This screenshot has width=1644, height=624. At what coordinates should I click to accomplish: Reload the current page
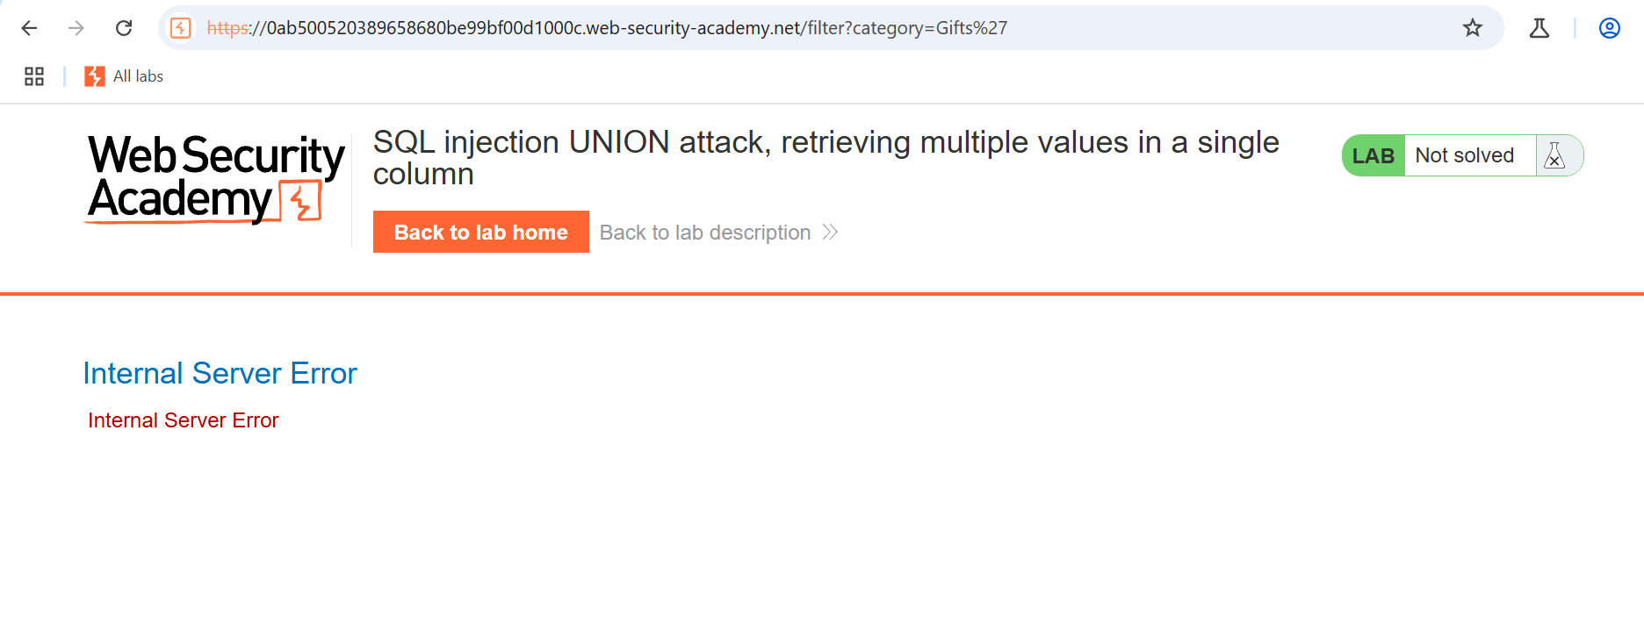coord(124,28)
